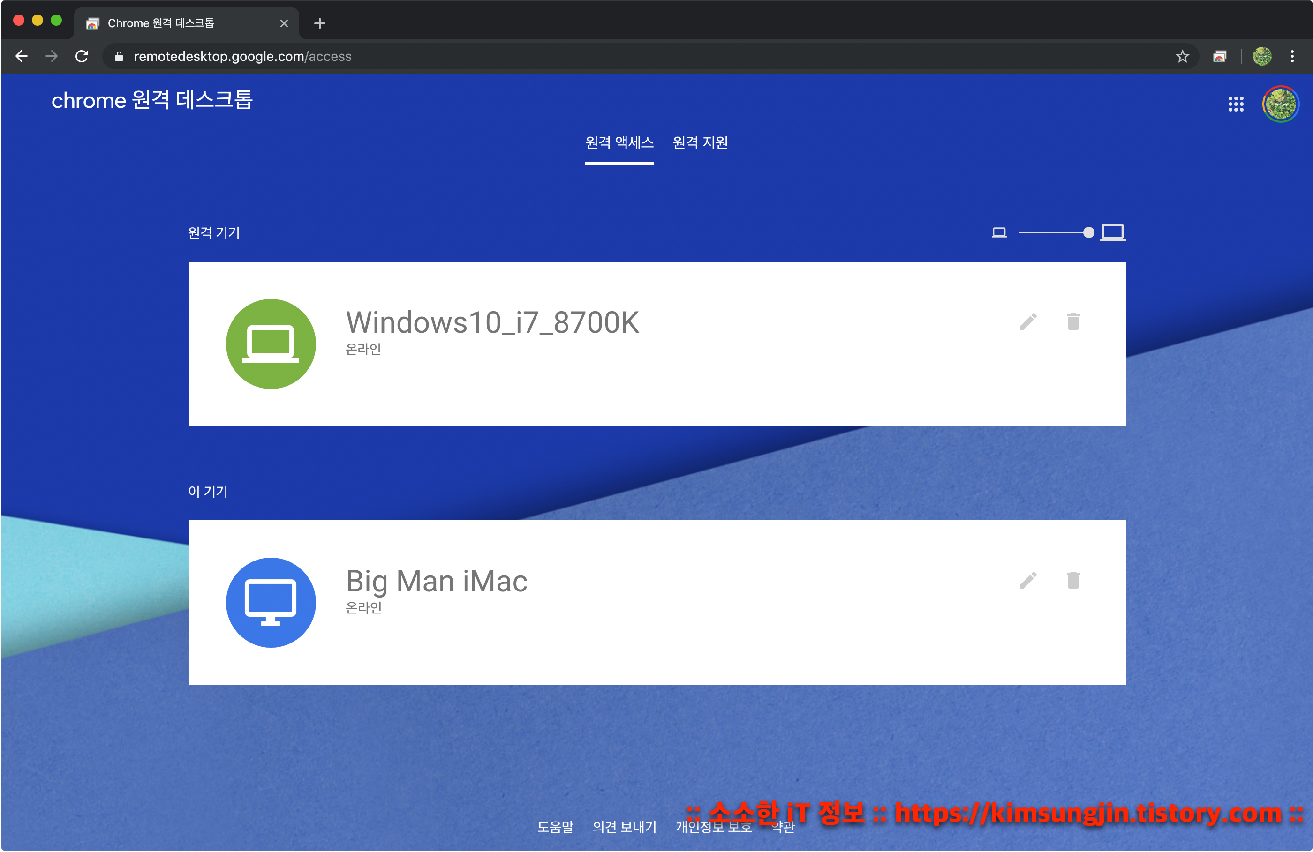Open the Chrome three-dot menu
This screenshot has width=1313, height=852.
1291,56
